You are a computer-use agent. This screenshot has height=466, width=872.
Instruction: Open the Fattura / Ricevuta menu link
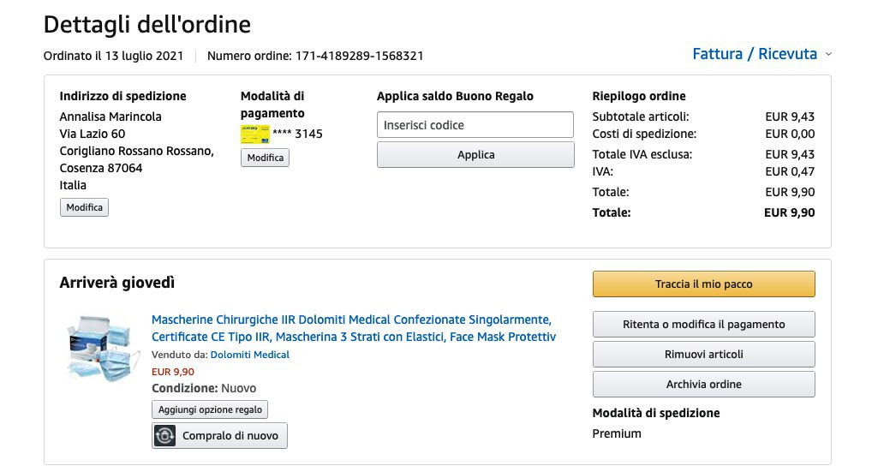pyautogui.click(x=754, y=54)
